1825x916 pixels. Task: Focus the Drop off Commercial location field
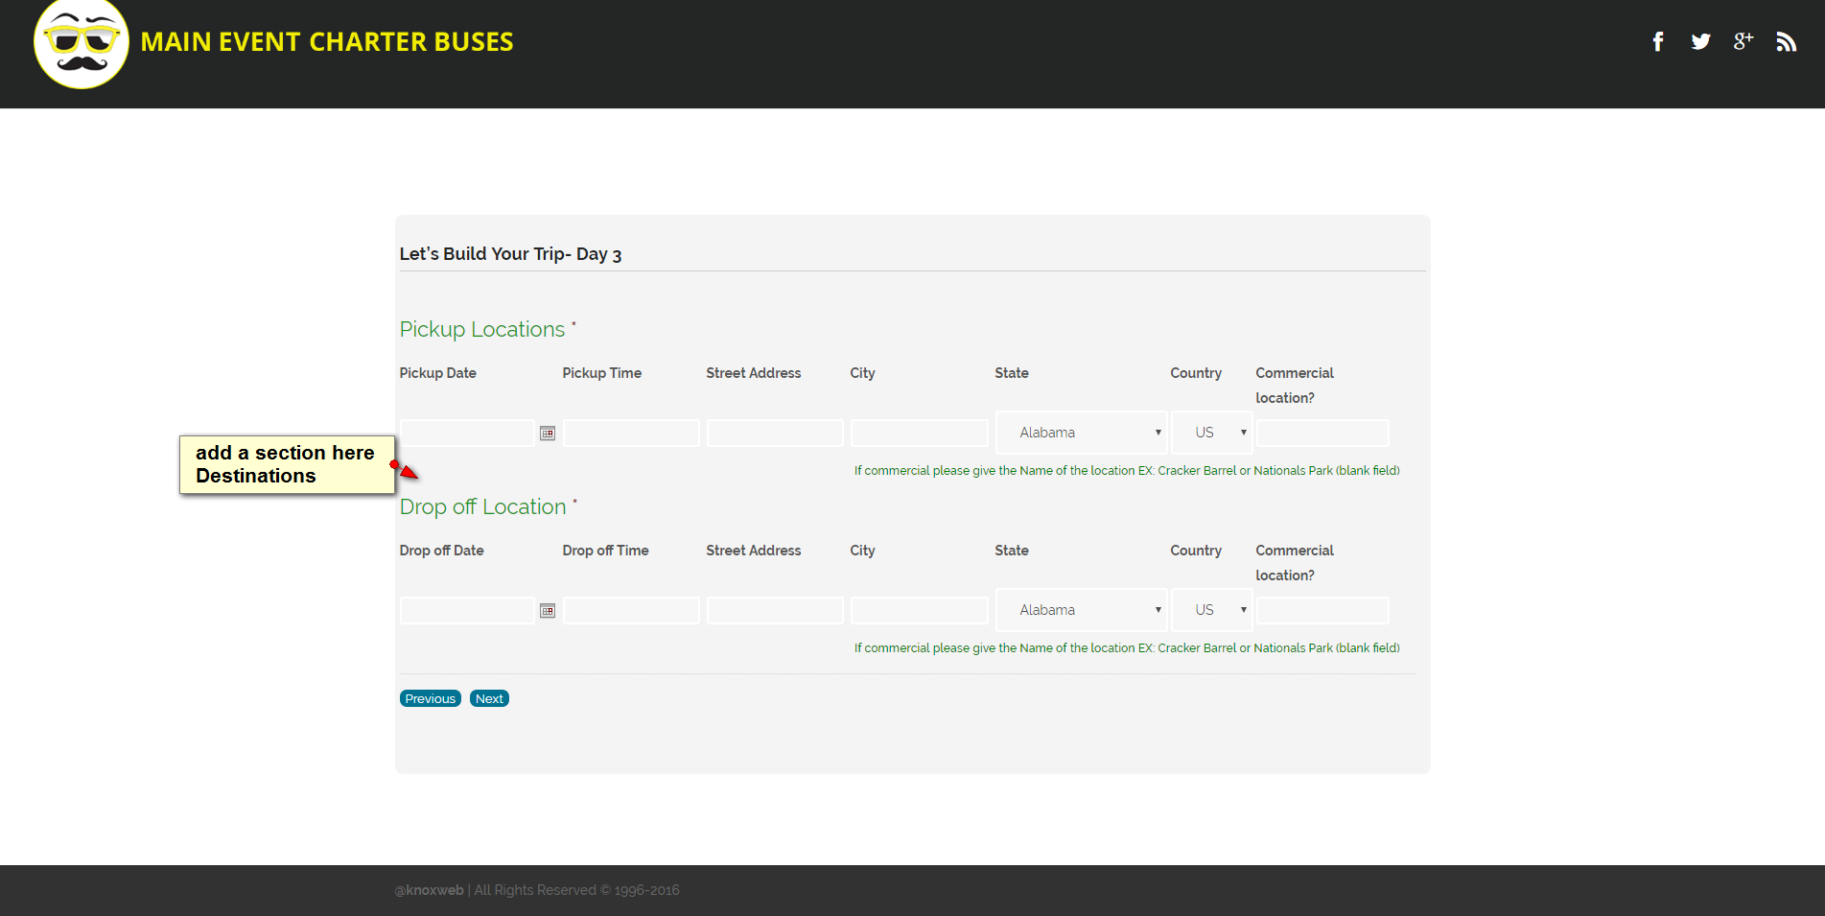(1323, 610)
